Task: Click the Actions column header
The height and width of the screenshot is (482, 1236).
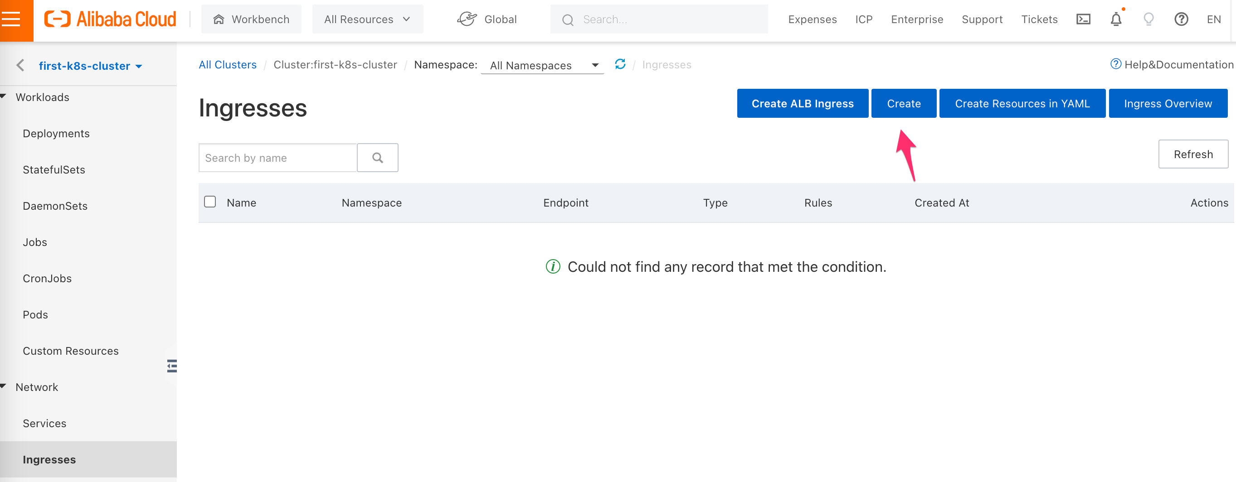Action: click(x=1209, y=202)
